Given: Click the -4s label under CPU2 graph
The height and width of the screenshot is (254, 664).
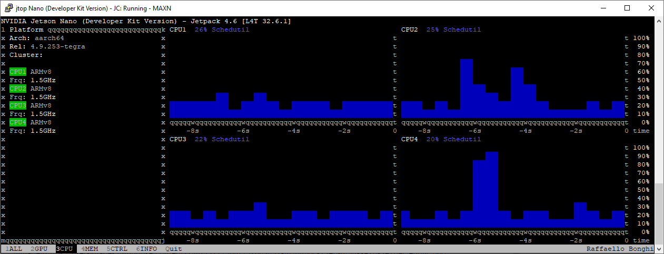Looking at the screenshot, I should click(526, 131).
